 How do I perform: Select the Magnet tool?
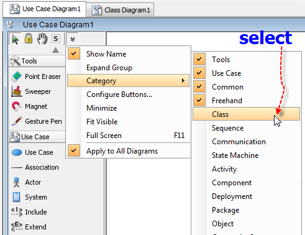coord(30,106)
